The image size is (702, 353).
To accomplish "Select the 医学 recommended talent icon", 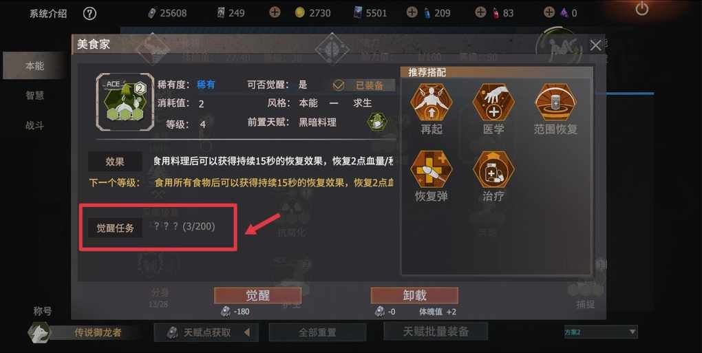I will 493,102.
